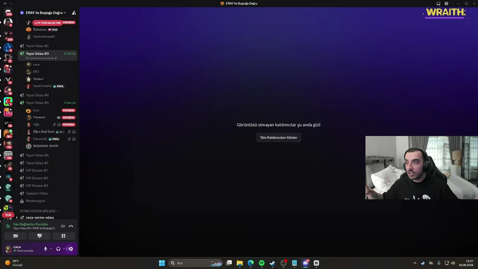478x269 pixels.
Task: Deafen audio with the headphones icon
Action: click(x=58, y=249)
